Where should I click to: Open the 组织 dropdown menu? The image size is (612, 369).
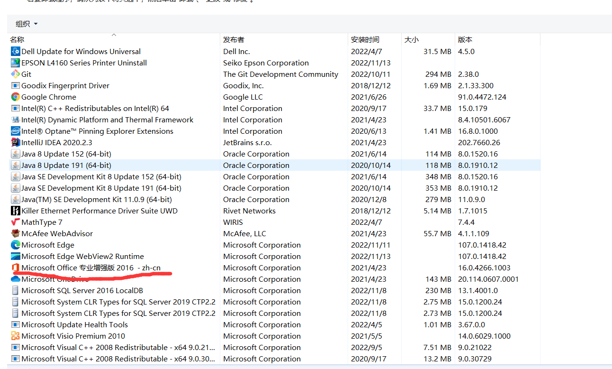(x=27, y=24)
